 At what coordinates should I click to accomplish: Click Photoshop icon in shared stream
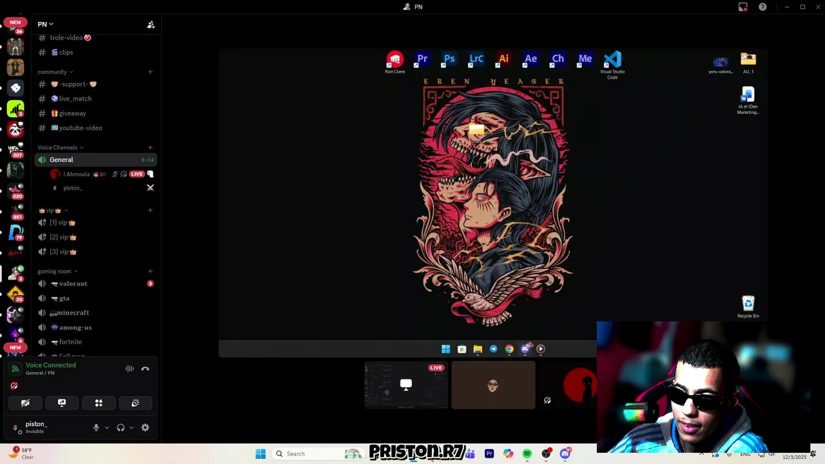[449, 59]
